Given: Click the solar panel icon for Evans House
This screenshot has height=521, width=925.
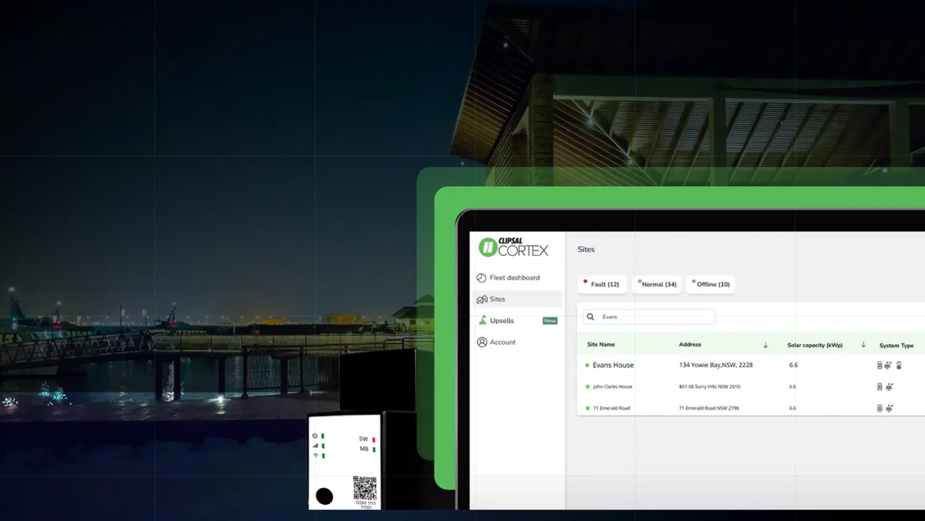Looking at the screenshot, I should 888,365.
